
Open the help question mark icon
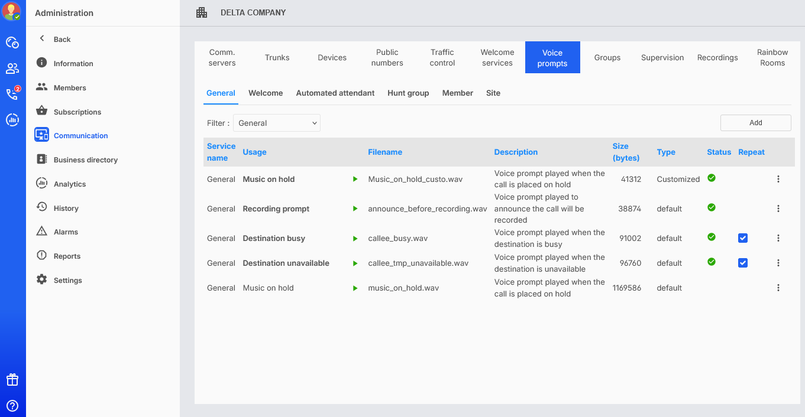(12, 406)
